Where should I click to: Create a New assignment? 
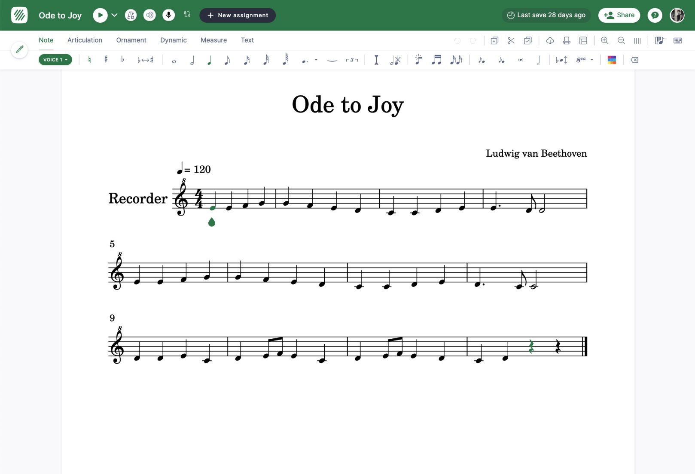[x=238, y=15]
